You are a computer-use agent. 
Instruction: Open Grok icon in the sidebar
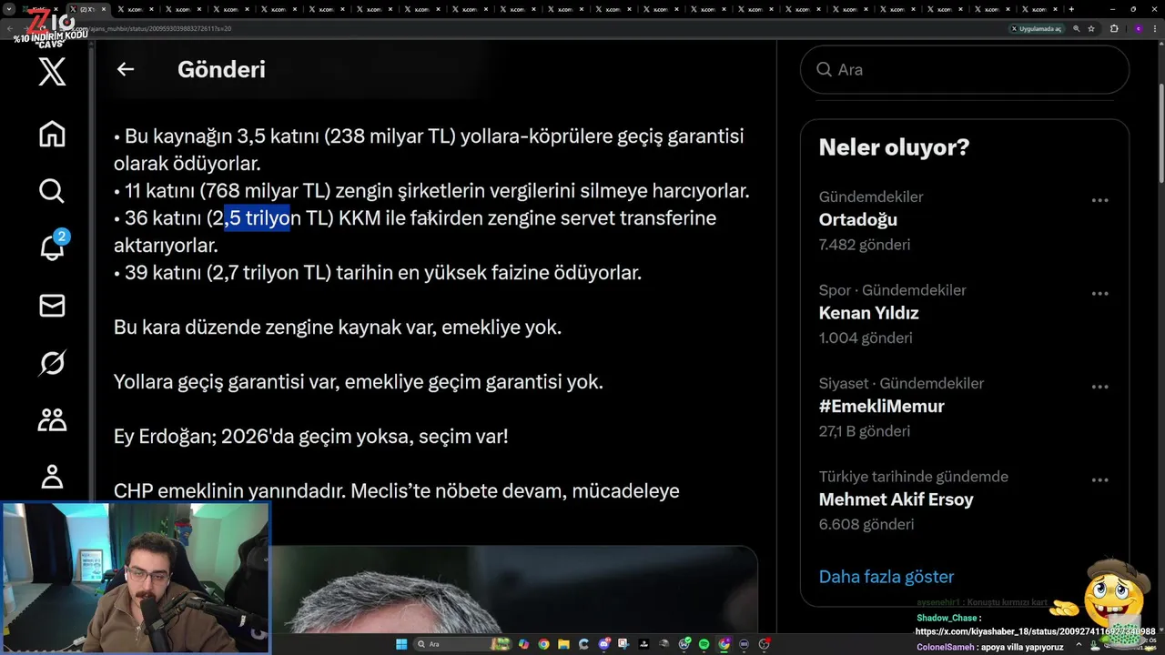point(52,363)
